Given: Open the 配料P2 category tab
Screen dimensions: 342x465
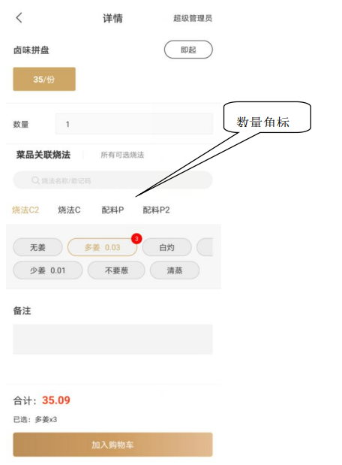Looking at the screenshot, I should (156, 210).
